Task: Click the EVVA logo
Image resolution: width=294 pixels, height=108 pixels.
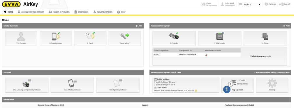Action: pyautogui.click(x=11, y=4)
